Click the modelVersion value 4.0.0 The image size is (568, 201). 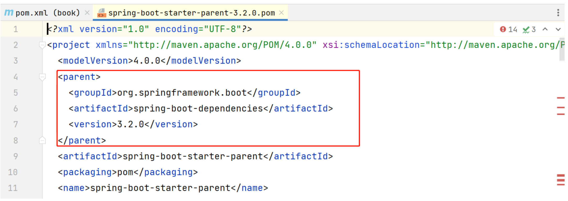(x=147, y=61)
